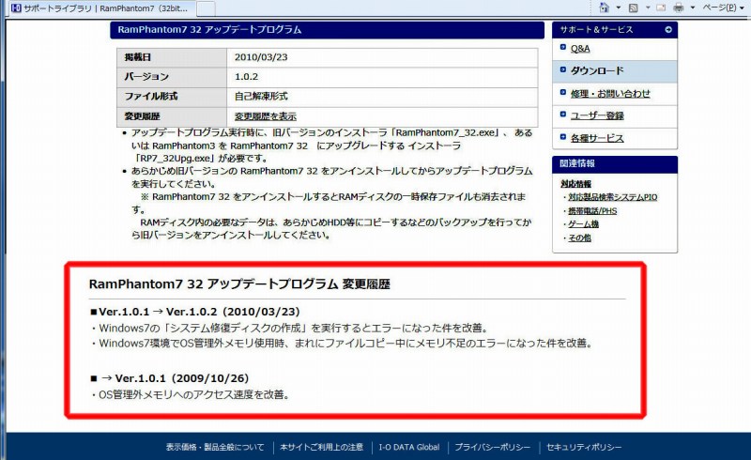751x460 pixels.
Task: Open the 修理・お問い合わせ link
Action: coord(609,93)
